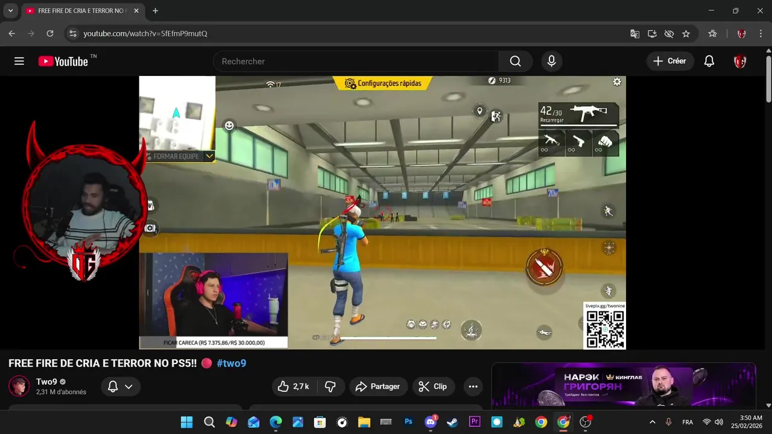This screenshot has height=434, width=772.
Task: Open the favorites star-list icon in toolbar
Action: [712, 34]
